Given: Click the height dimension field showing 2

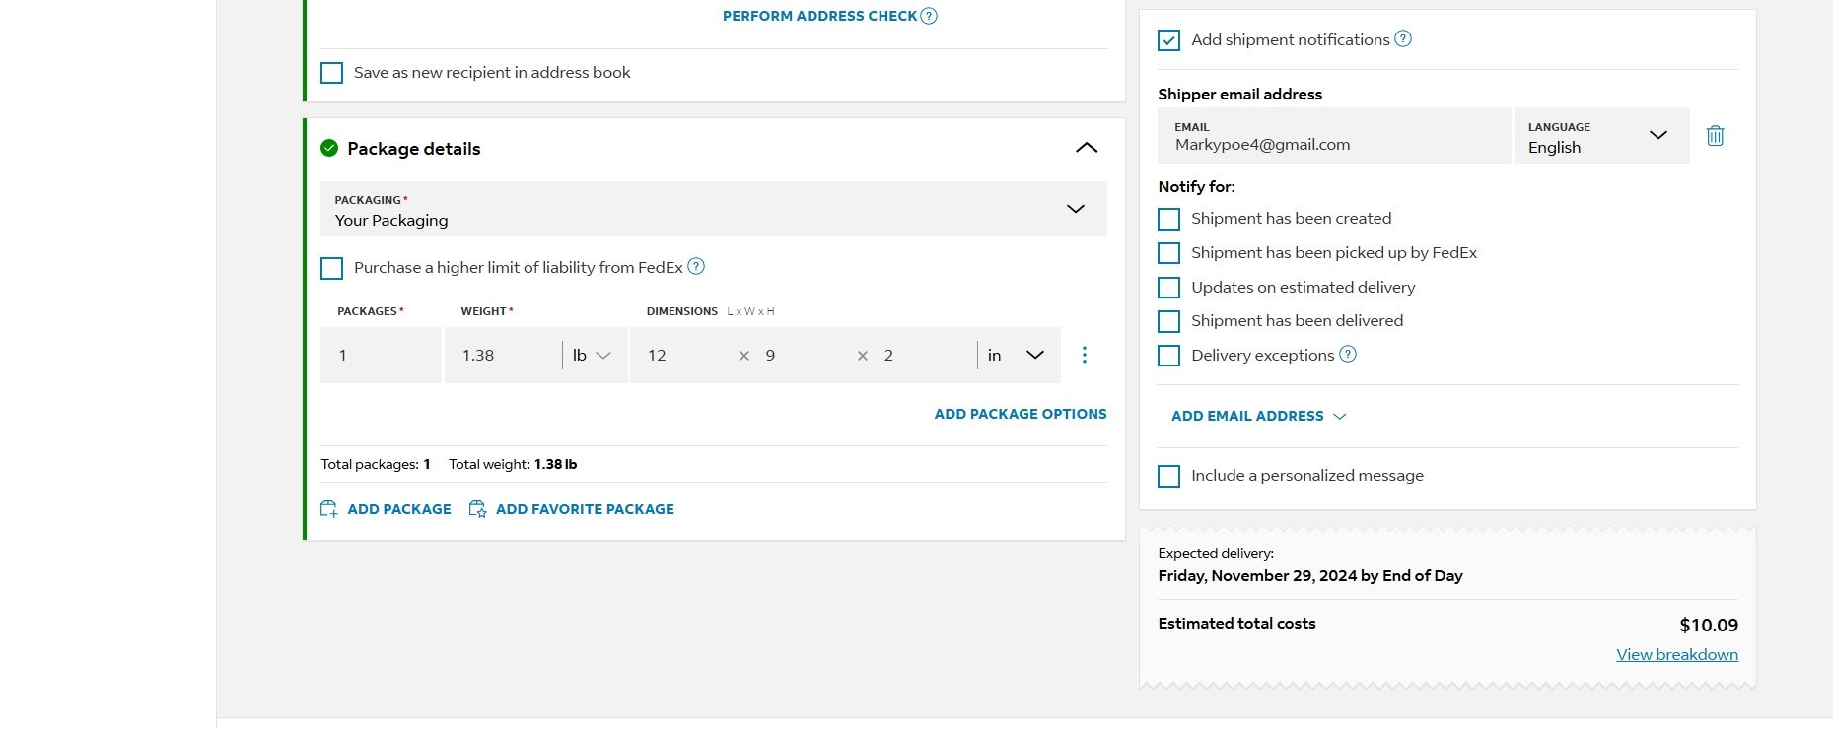Looking at the screenshot, I should click(x=924, y=355).
